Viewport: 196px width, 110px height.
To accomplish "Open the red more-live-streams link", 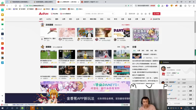I will (126, 25).
